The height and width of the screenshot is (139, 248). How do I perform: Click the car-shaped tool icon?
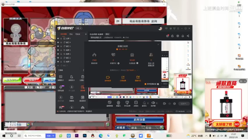[82, 107]
